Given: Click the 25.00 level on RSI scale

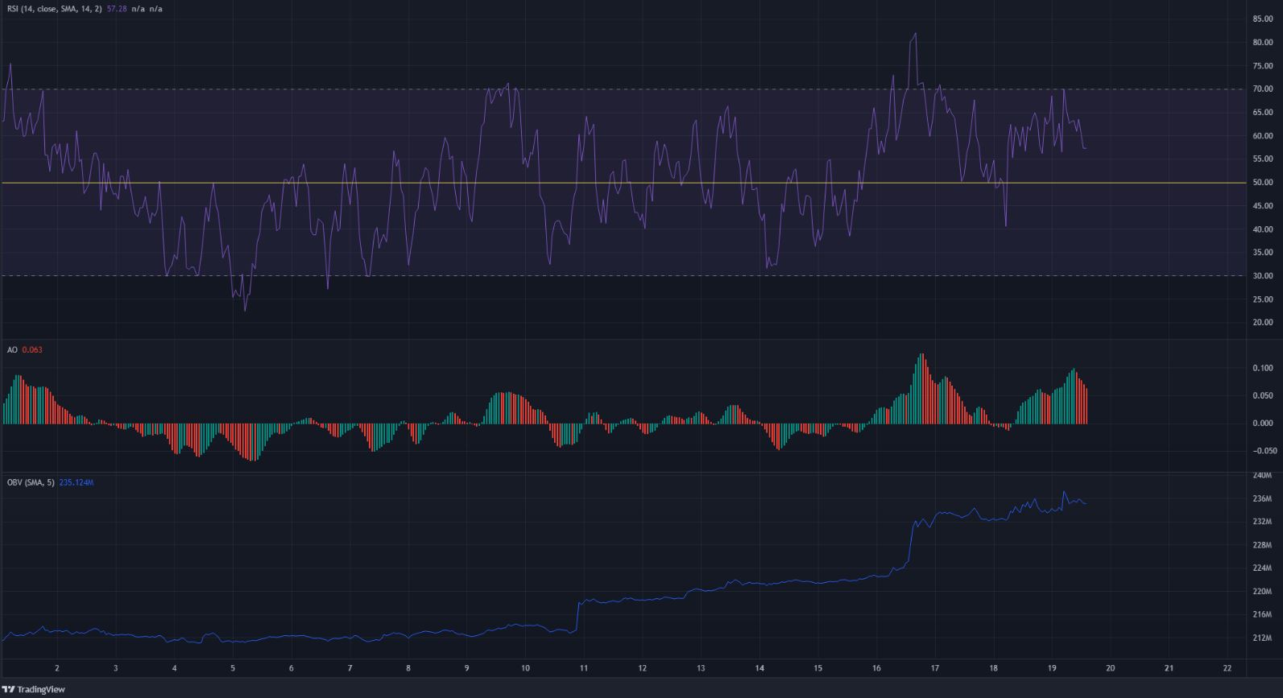Looking at the screenshot, I should (1262, 299).
